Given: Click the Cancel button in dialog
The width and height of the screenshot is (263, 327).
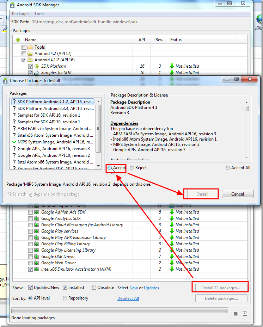Looking at the screenshot, I should coord(238,194).
